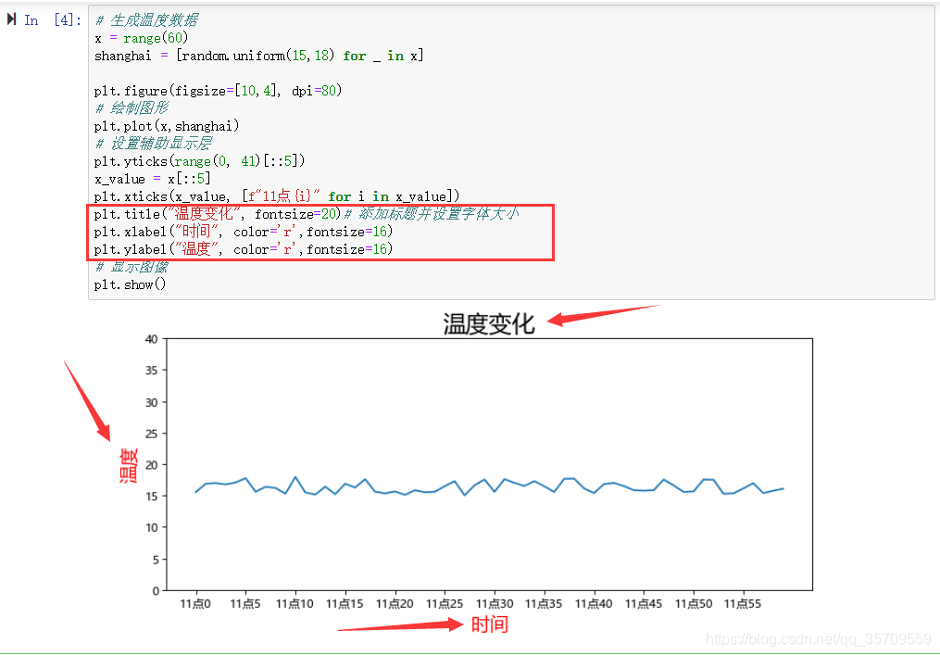Click the red x-axis label 时间

pyautogui.click(x=490, y=624)
